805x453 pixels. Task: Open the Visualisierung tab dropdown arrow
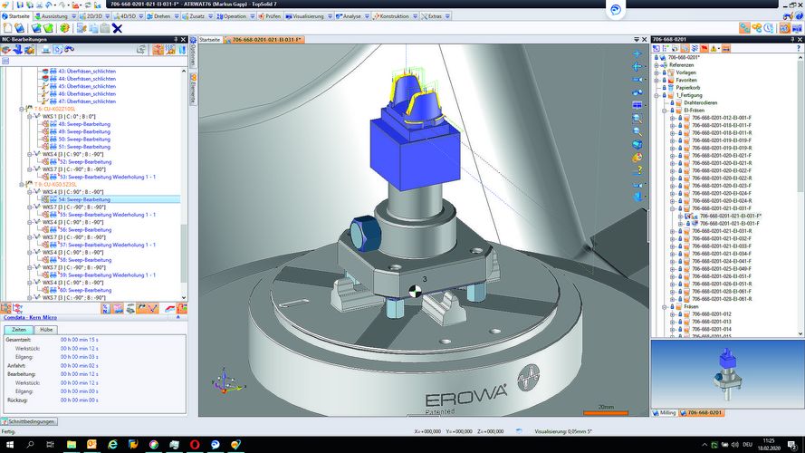click(330, 16)
